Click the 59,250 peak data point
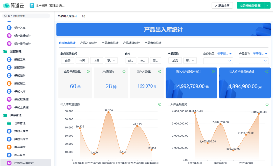 (109, 112)
